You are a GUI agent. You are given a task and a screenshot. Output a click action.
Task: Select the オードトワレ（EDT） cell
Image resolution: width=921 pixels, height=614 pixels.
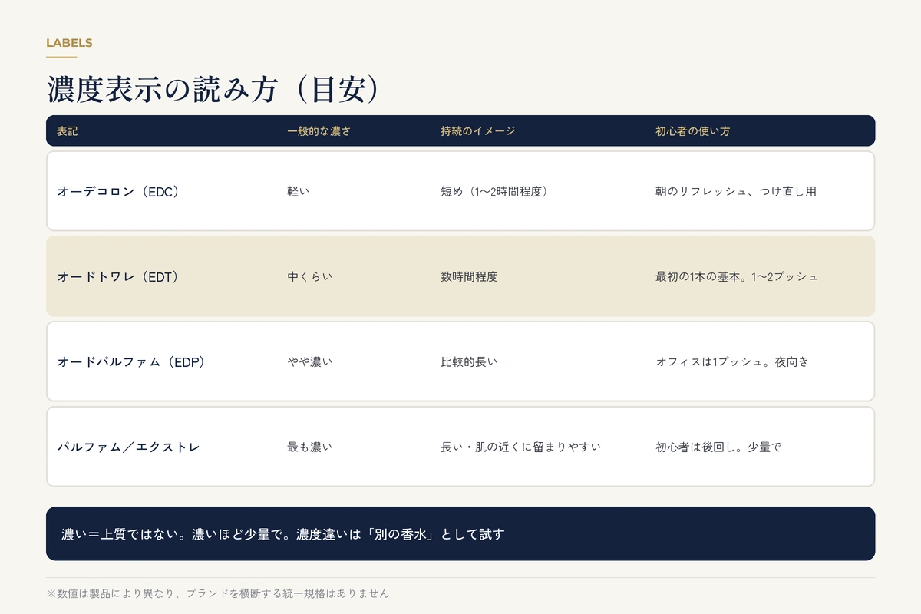tap(118, 276)
